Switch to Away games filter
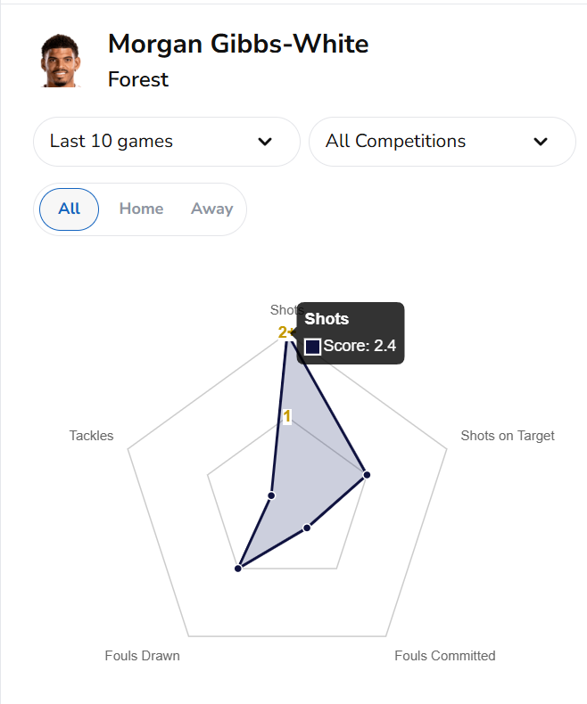This screenshot has height=704, width=587. (x=211, y=209)
